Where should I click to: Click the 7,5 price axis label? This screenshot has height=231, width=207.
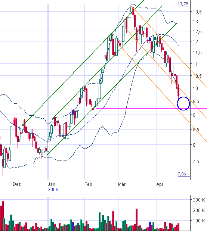(x=196, y=162)
